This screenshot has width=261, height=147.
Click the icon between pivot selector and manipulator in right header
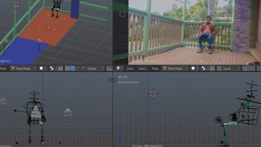click(212, 69)
